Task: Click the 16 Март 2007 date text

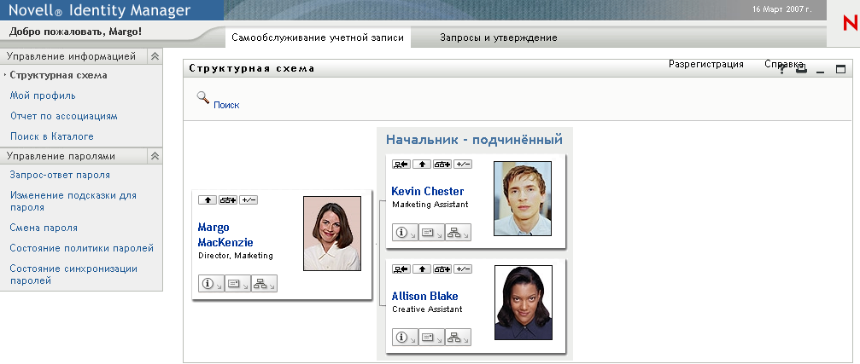Action: pyautogui.click(x=782, y=9)
